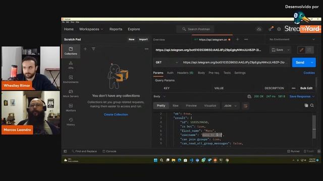Viewport: 323px width, 181px height.
Task: Open the response Body dropdown
Action: coord(159,96)
